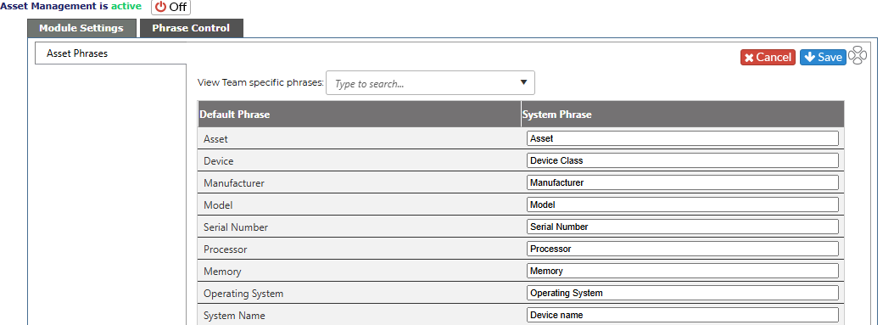This screenshot has height=325, width=894.
Task: Expand the team phrases dropdown arrow
Action: point(524,82)
